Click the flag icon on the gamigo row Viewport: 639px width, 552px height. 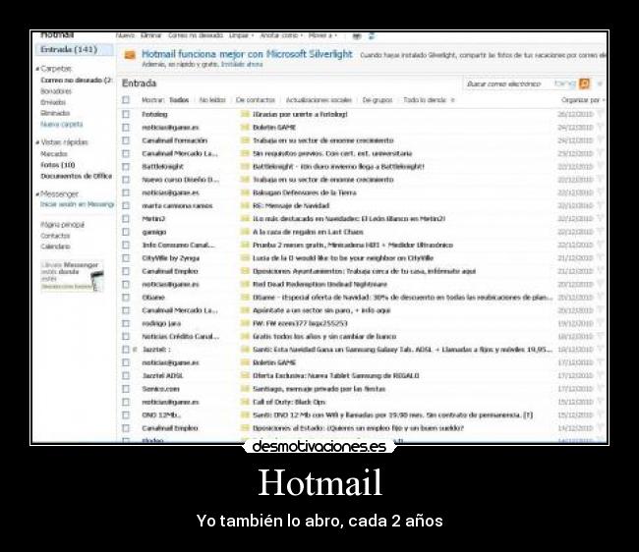click(600, 232)
